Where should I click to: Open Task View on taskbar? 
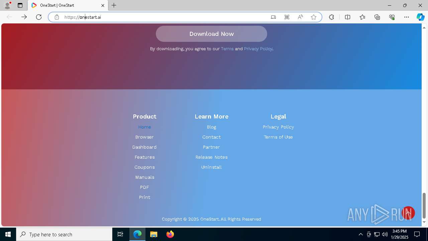[120, 234]
